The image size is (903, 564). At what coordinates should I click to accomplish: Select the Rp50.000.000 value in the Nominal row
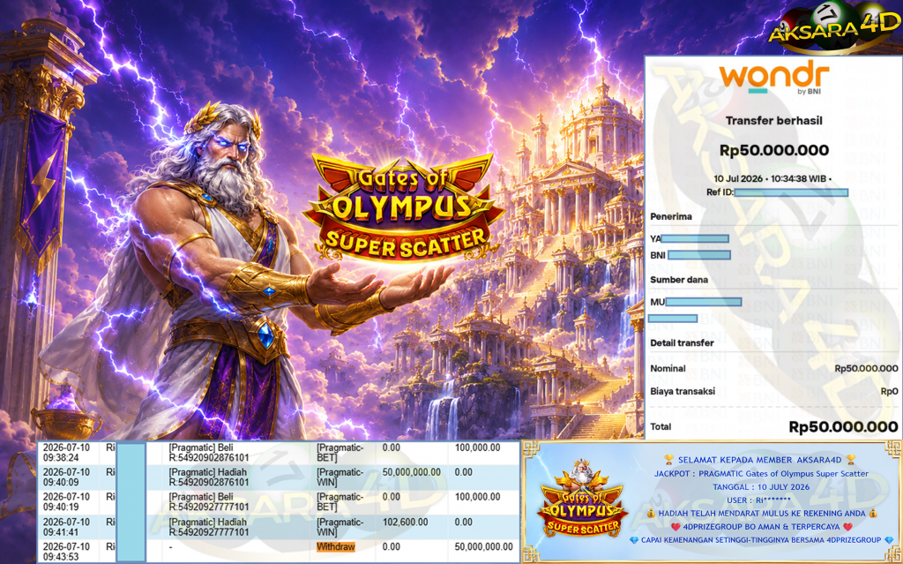866,368
